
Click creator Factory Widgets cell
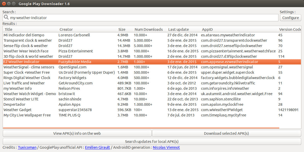point(72,78)
